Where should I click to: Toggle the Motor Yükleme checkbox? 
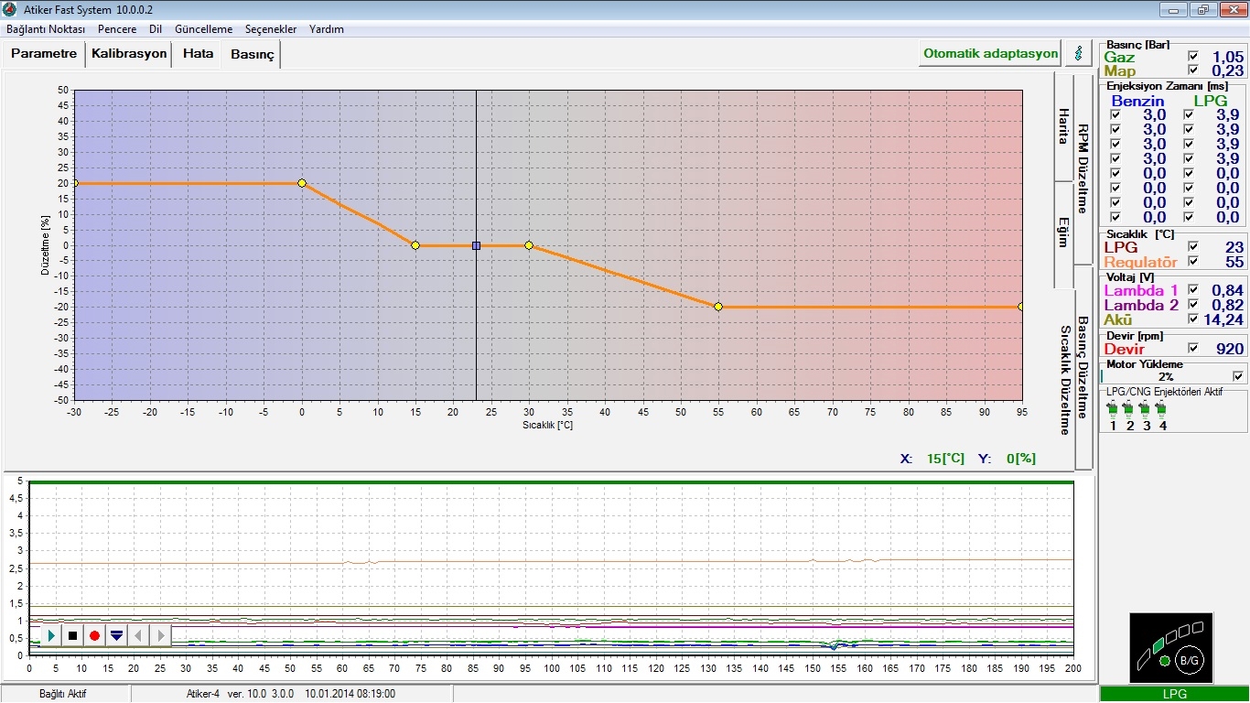coord(1238,376)
